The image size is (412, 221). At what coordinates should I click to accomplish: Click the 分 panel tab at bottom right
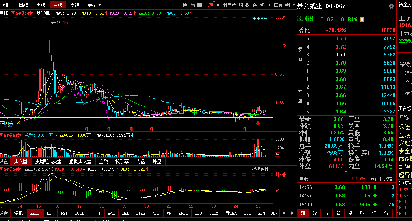click(x=326, y=213)
